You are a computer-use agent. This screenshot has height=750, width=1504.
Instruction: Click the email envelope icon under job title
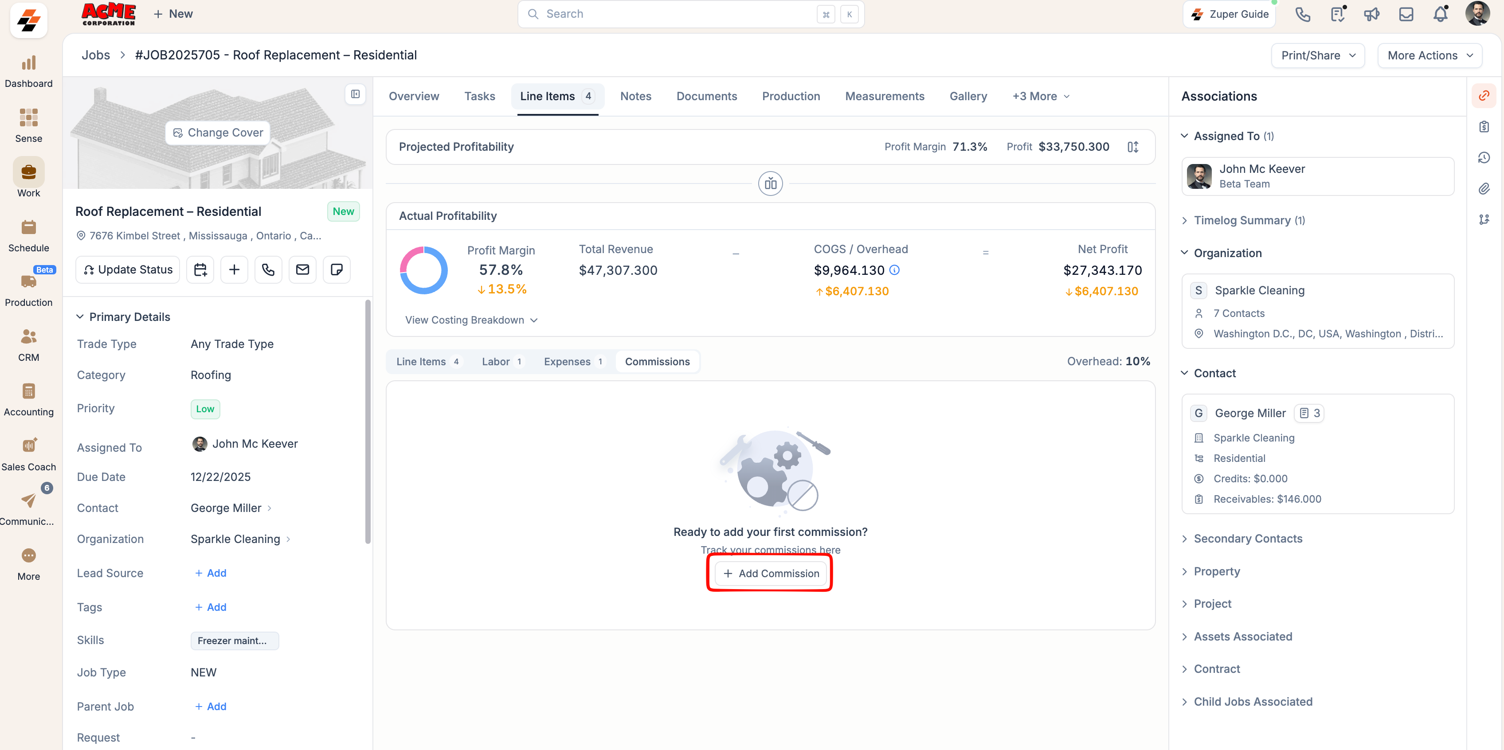click(x=302, y=270)
